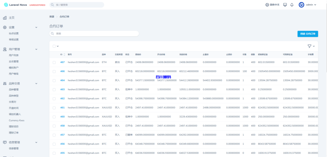Click the 用户管理 users icon
The width and height of the screenshot is (327, 157).
(5, 49)
